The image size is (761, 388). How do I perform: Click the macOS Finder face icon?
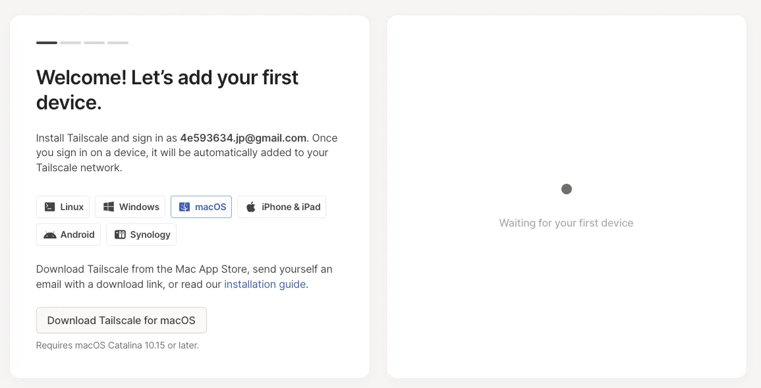click(184, 207)
